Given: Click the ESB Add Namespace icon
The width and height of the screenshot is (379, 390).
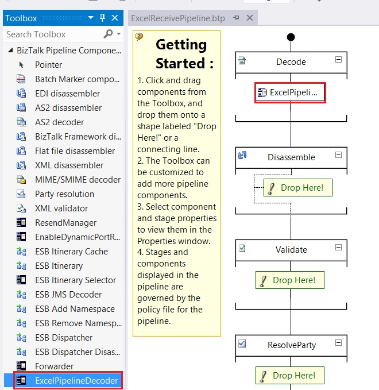Looking at the screenshot, I should pyautogui.click(x=21, y=309).
